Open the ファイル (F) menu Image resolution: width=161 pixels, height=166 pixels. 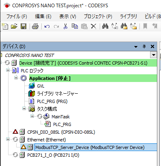click(x=17, y=17)
